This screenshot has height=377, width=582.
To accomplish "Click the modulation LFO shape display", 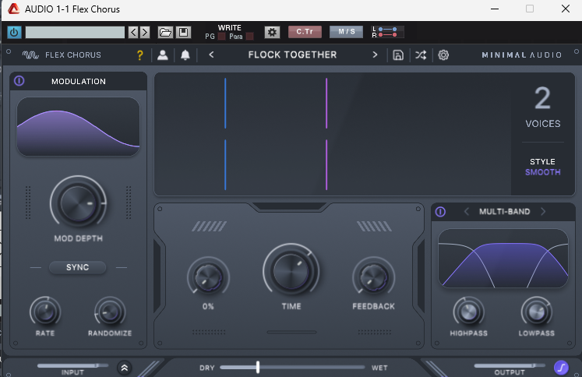I will (x=79, y=126).
